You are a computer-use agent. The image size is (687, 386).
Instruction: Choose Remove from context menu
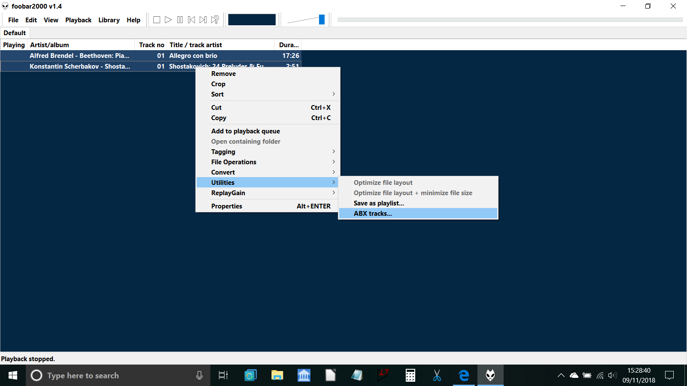coord(268,74)
